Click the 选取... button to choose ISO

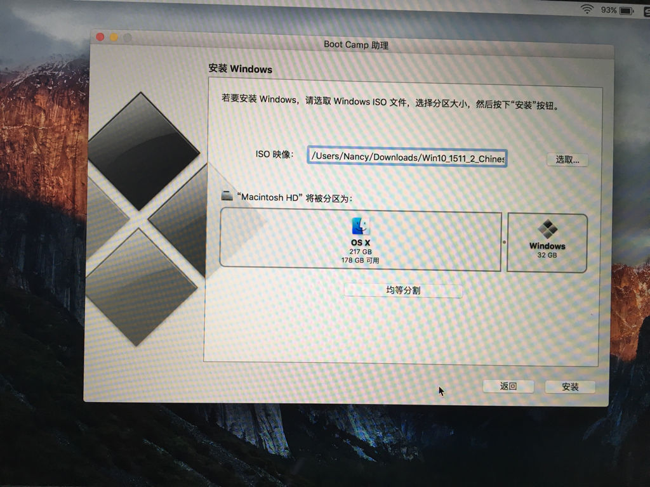click(x=567, y=159)
